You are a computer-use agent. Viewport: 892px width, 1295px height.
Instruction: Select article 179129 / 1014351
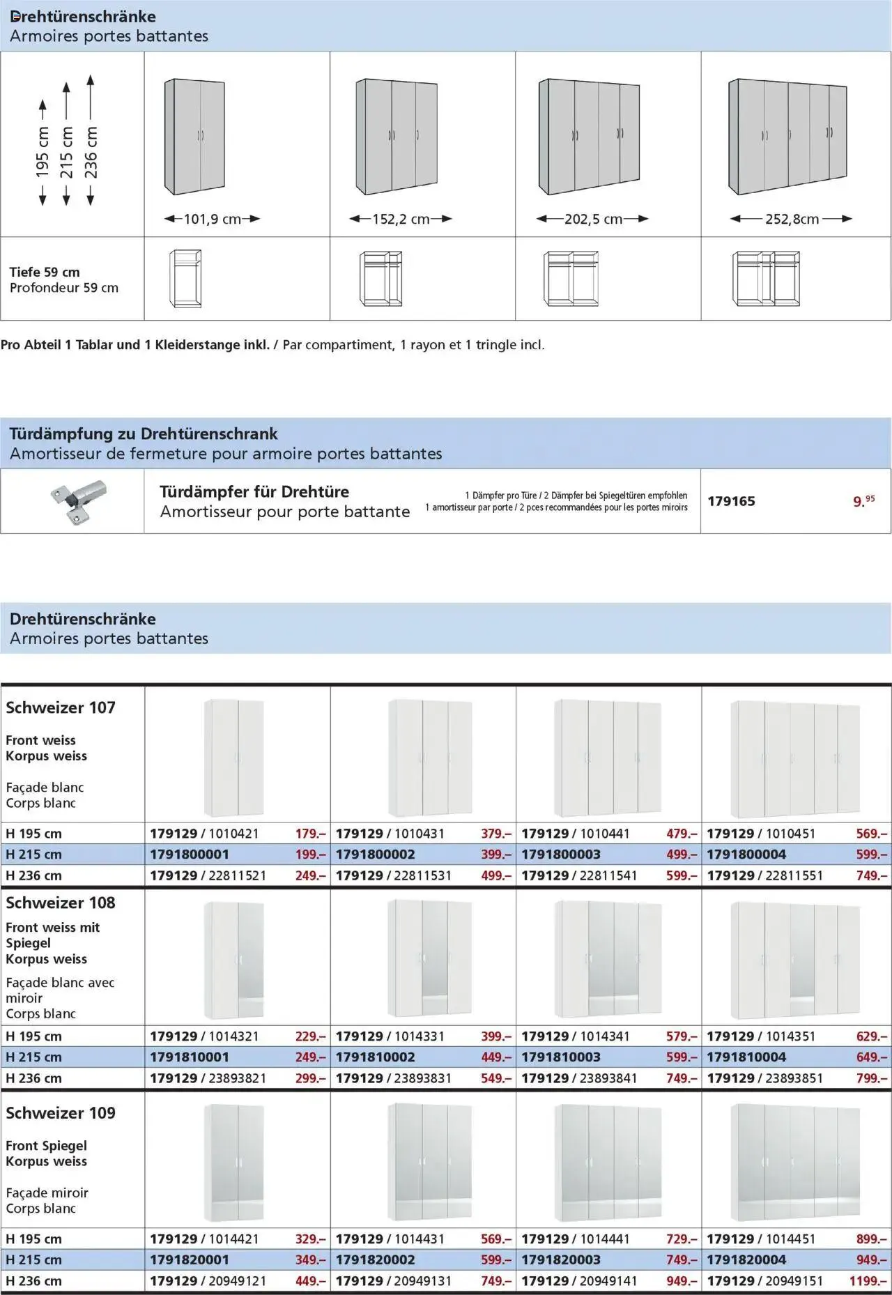pyautogui.click(x=761, y=1036)
